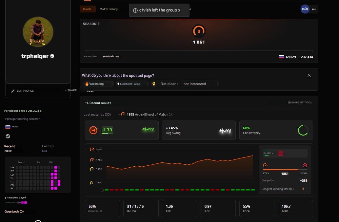Image resolution: width=339 pixels, height=222 pixels.
Task: Click the level 9 skill badge
Action: click(x=199, y=31)
